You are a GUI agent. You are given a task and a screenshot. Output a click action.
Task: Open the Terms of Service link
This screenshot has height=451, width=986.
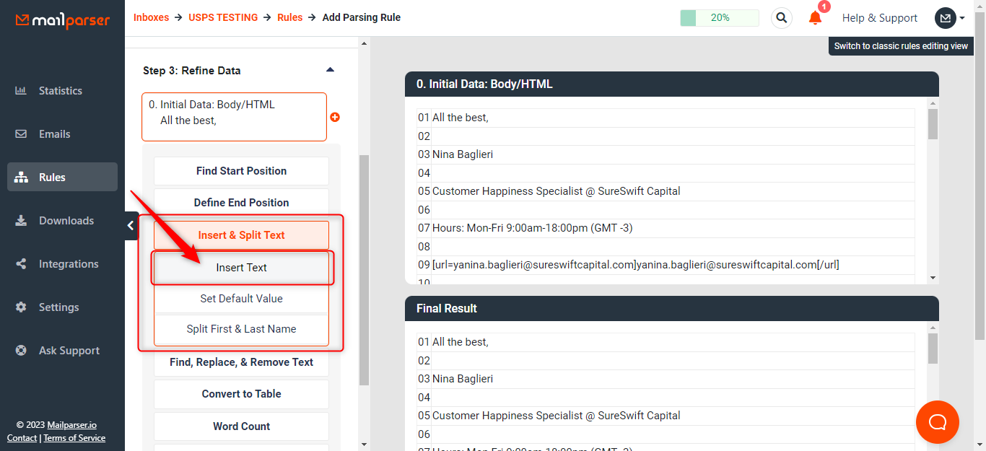click(x=74, y=437)
